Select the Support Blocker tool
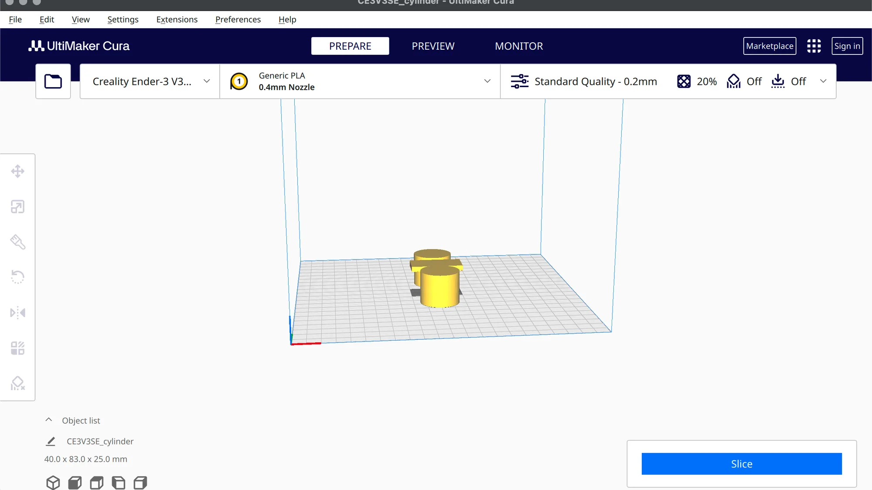This screenshot has height=490, width=872. [17, 383]
